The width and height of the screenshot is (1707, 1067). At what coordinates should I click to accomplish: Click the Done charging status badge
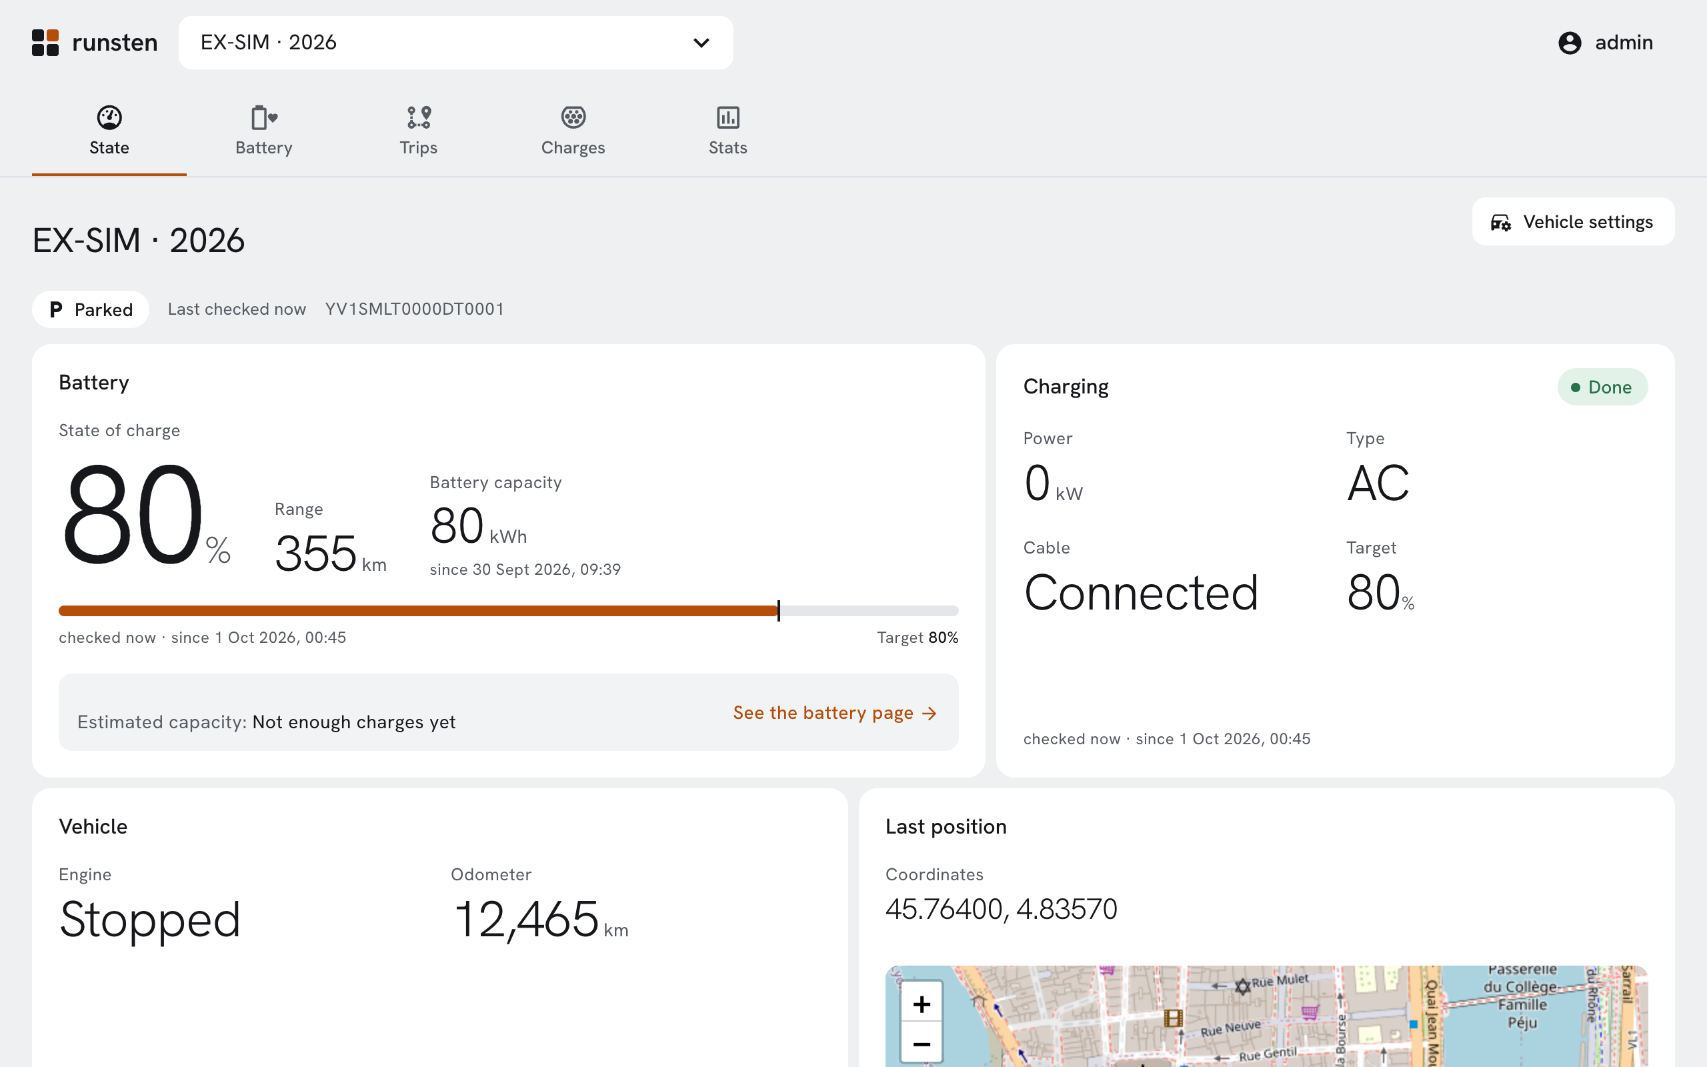pyautogui.click(x=1602, y=387)
